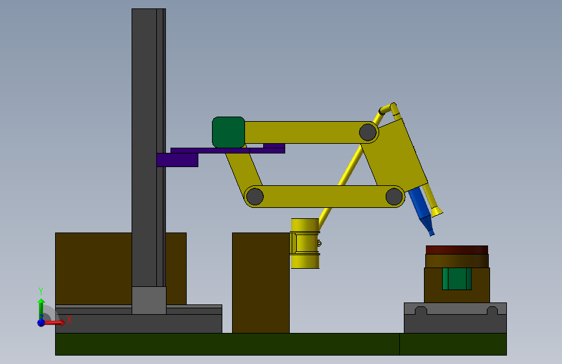The image size is (562, 364).
Task: Select the right section of the dark green base
Action: coord(453,345)
